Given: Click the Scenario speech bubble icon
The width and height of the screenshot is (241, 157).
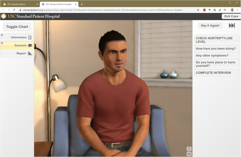Looking at the screenshot, I should point(30,45).
